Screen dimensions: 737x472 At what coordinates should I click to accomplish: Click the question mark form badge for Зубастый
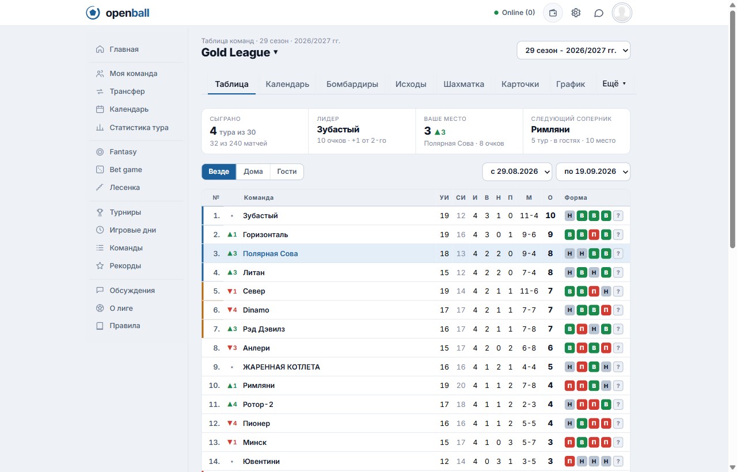pos(618,216)
